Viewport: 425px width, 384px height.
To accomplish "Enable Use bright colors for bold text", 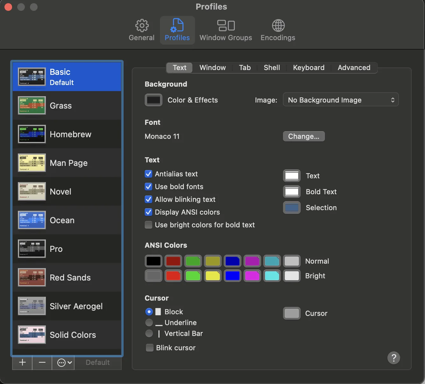I will [x=148, y=225].
